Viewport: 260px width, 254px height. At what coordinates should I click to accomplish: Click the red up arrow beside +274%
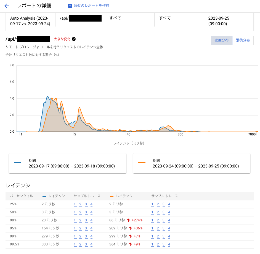(x=128, y=220)
